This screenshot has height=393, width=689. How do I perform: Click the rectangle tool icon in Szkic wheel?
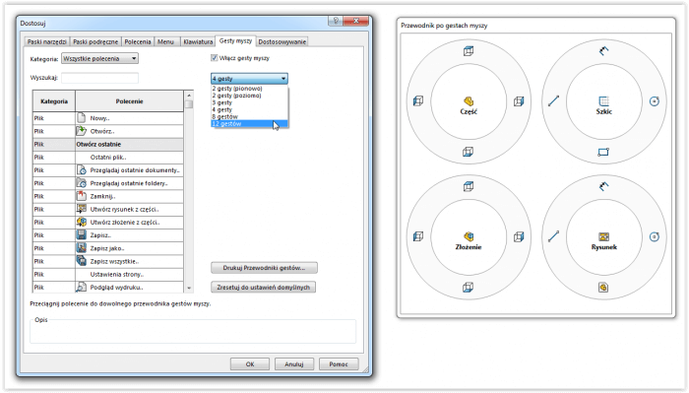tap(603, 152)
